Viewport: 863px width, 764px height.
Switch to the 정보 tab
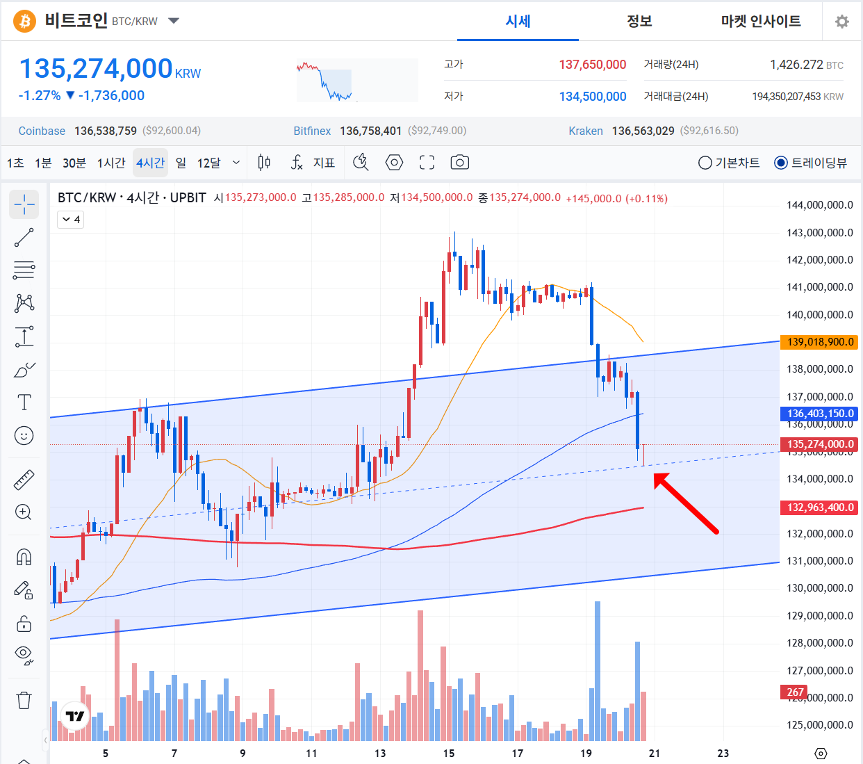point(639,22)
